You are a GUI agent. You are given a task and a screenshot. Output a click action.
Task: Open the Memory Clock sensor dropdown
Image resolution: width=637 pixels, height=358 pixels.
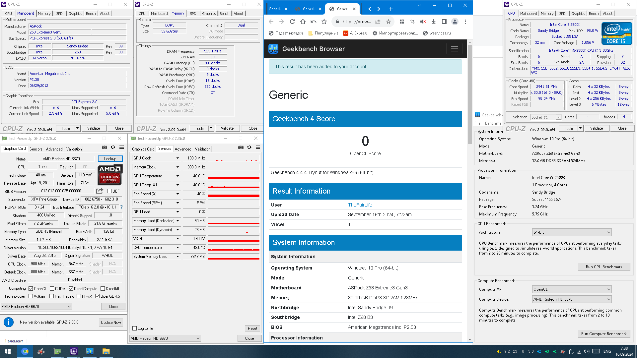pos(177,167)
